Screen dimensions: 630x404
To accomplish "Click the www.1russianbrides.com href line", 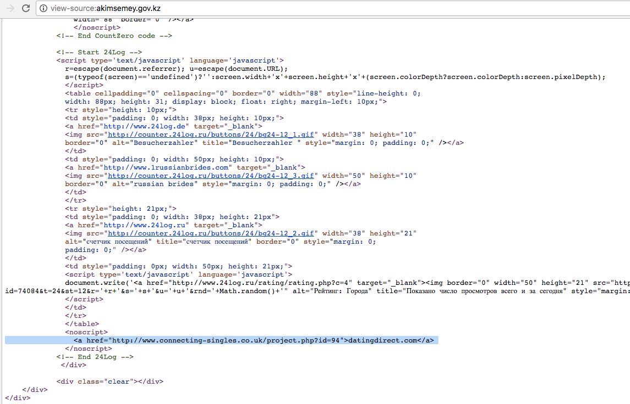I will [x=185, y=167].
